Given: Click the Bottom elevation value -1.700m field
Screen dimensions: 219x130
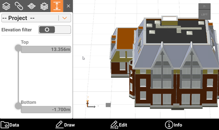Looking at the screenshot, I should 46,110.
